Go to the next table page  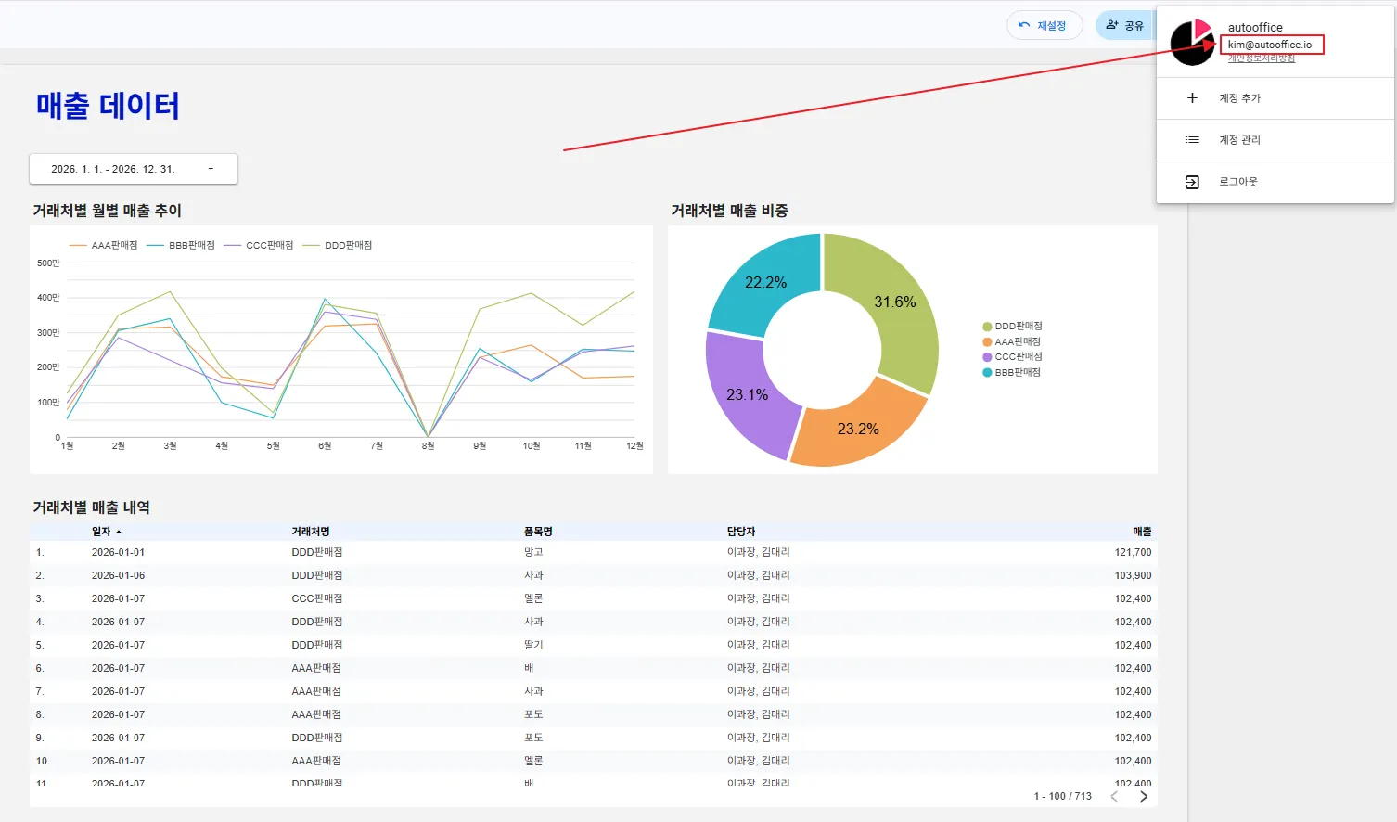1143,796
